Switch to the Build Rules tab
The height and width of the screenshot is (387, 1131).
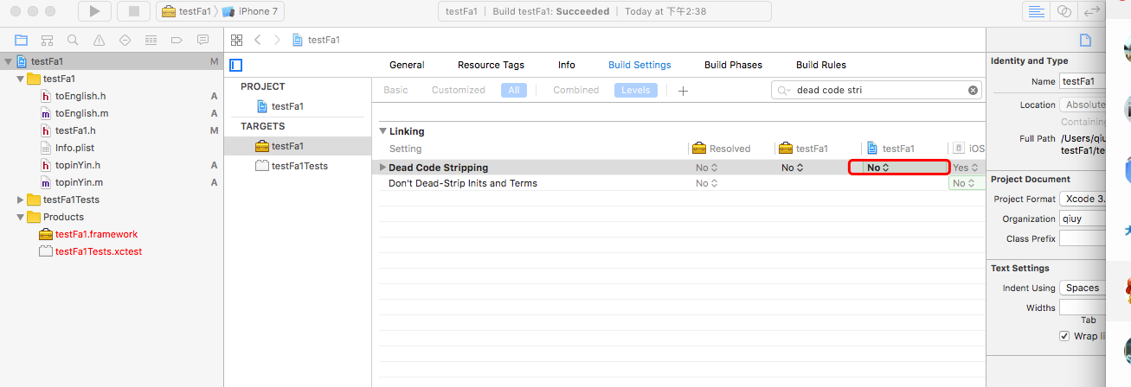tap(821, 65)
